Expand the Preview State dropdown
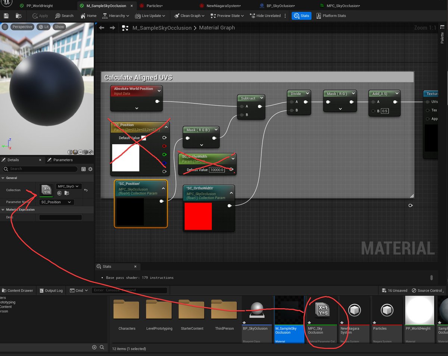This screenshot has width=448, height=356. click(x=227, y=15)
